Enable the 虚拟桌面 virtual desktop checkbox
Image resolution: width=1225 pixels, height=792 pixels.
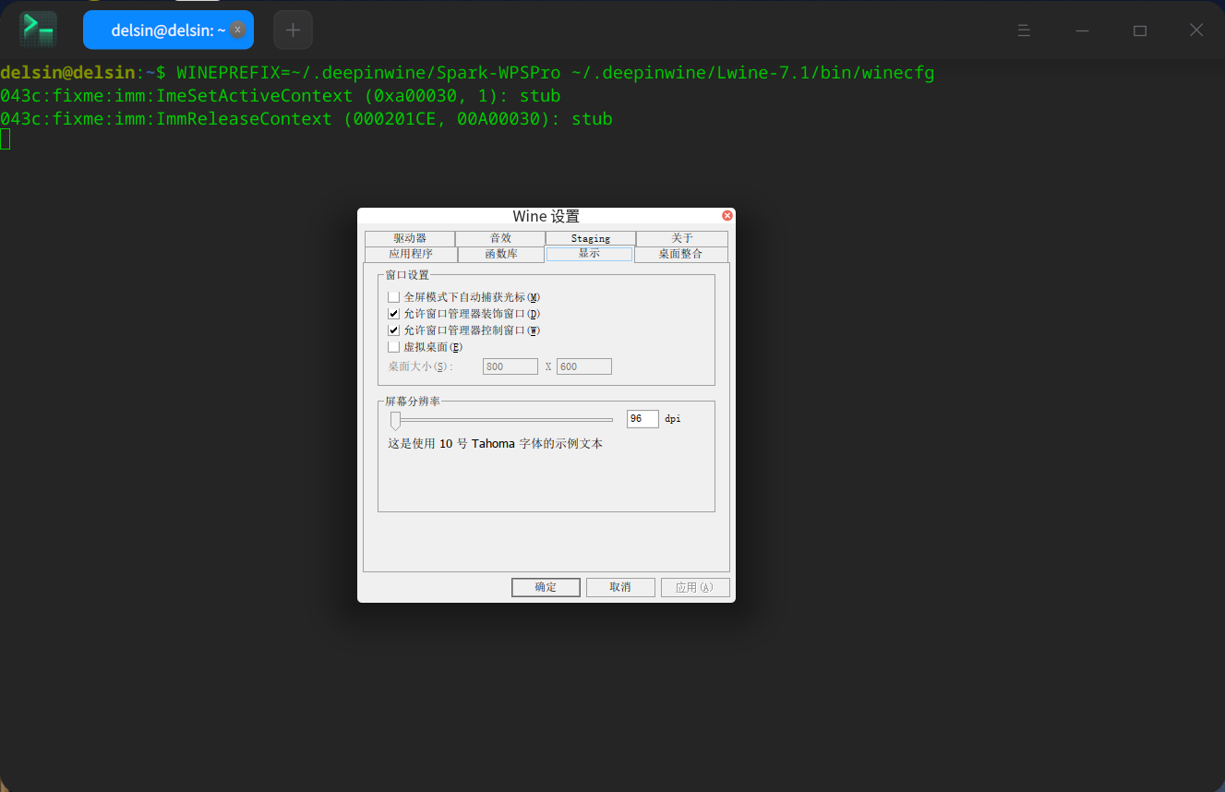click(393, 346)
